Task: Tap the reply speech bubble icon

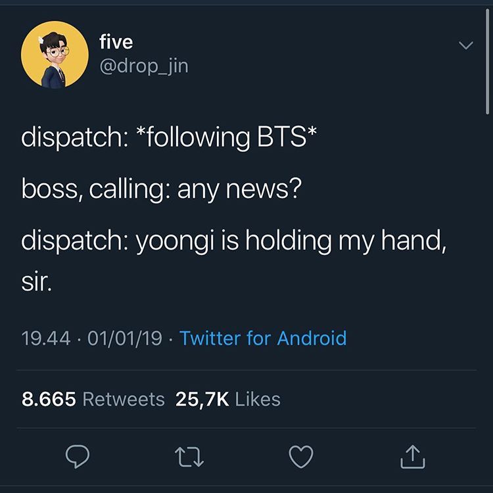Action: tap(78, 457)
